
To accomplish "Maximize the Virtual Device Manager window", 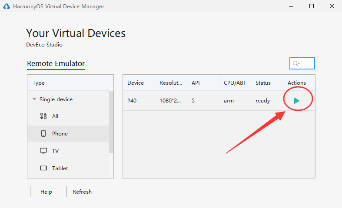I will [x=312, y=7].
